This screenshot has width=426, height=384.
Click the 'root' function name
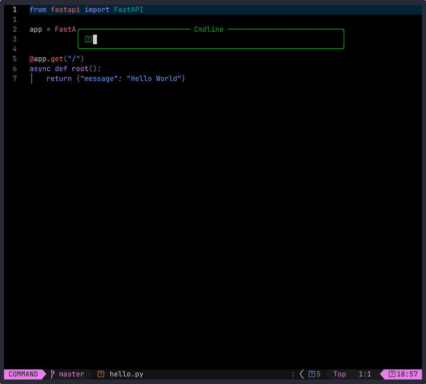click(80, 69)
